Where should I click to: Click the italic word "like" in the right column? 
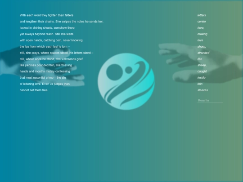coord(200,59)
